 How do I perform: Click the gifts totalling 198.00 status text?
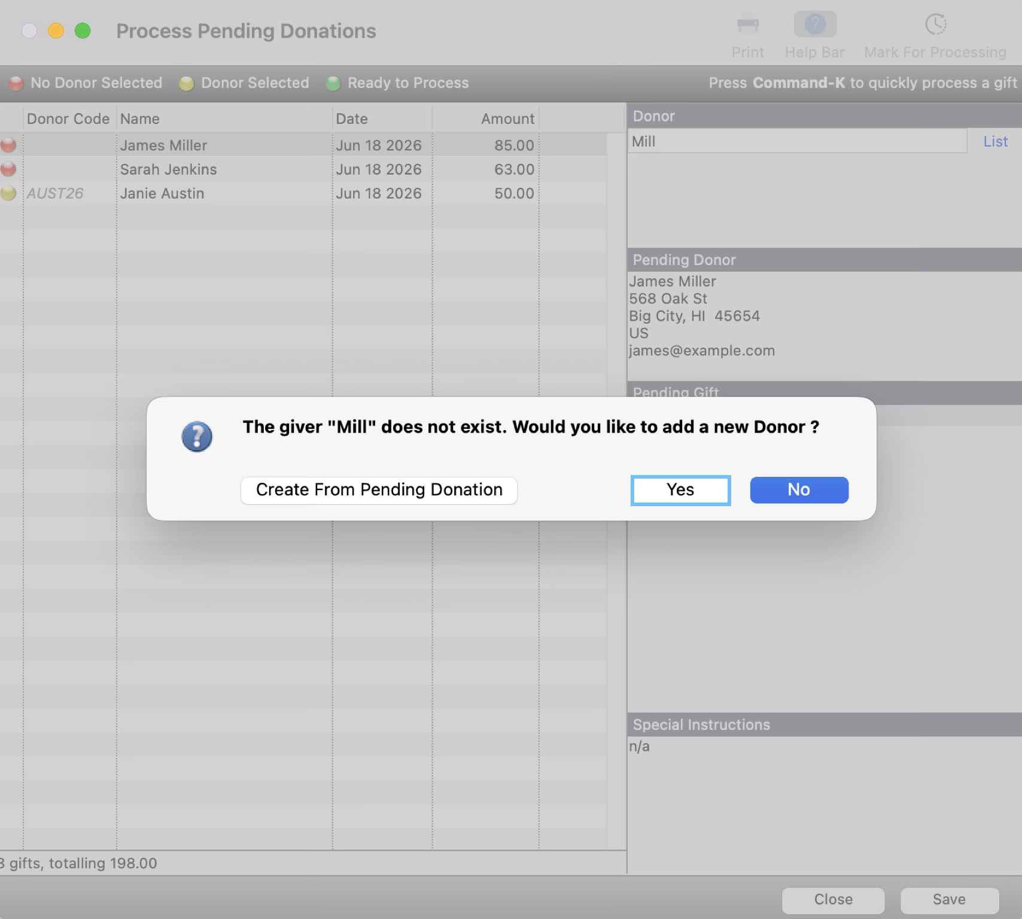point(79,863)
